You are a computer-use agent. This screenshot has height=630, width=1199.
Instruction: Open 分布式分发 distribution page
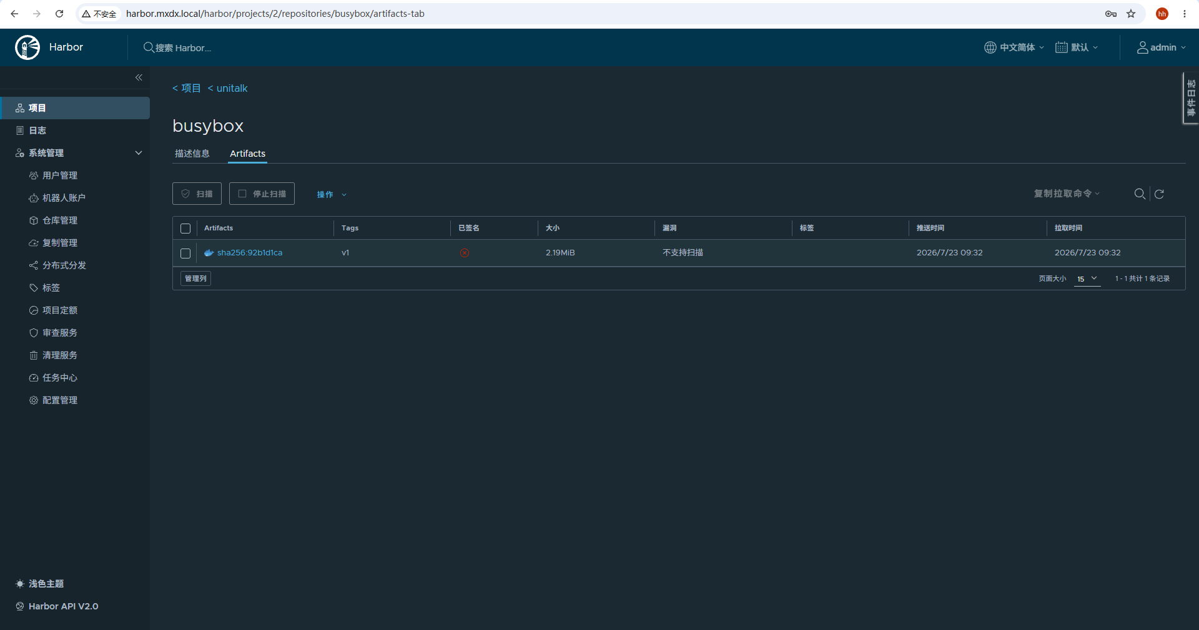pyautogui.click(x=64, y=265)
